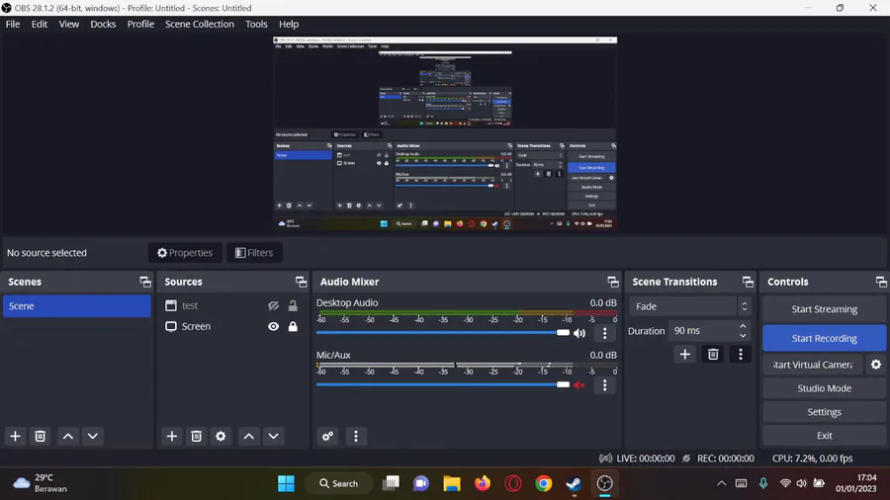Open the Edit menu

coord(40,24)
